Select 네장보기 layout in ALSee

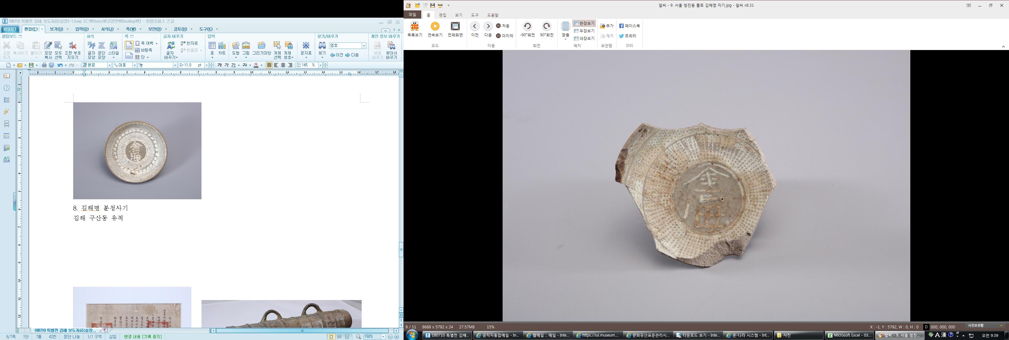584,38
